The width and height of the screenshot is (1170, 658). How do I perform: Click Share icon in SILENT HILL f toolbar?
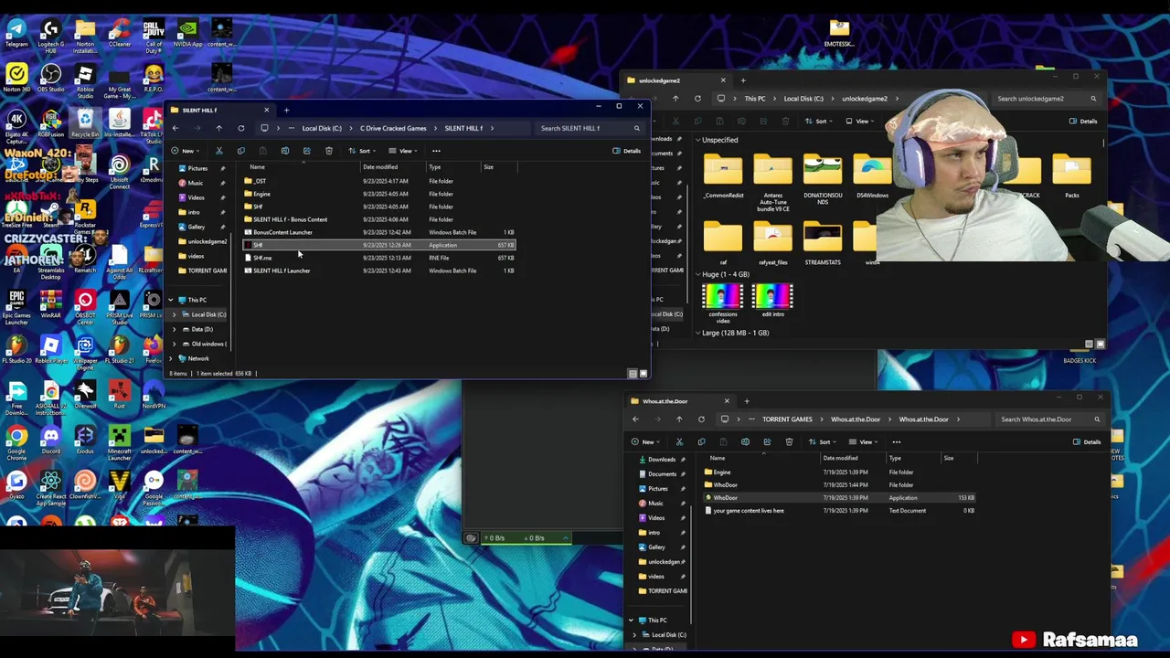click(306, 151)
